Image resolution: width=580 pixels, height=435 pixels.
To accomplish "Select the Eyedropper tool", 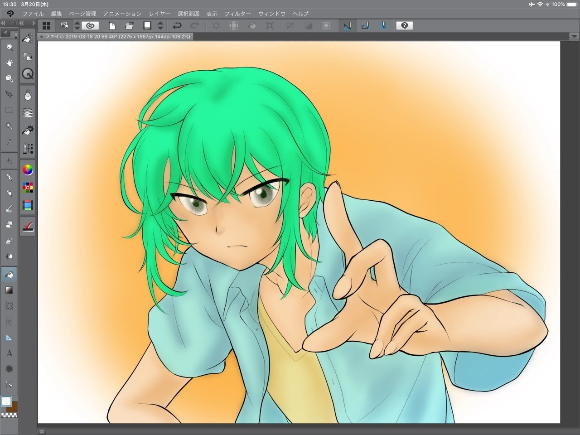I will (x=9, y=141).
